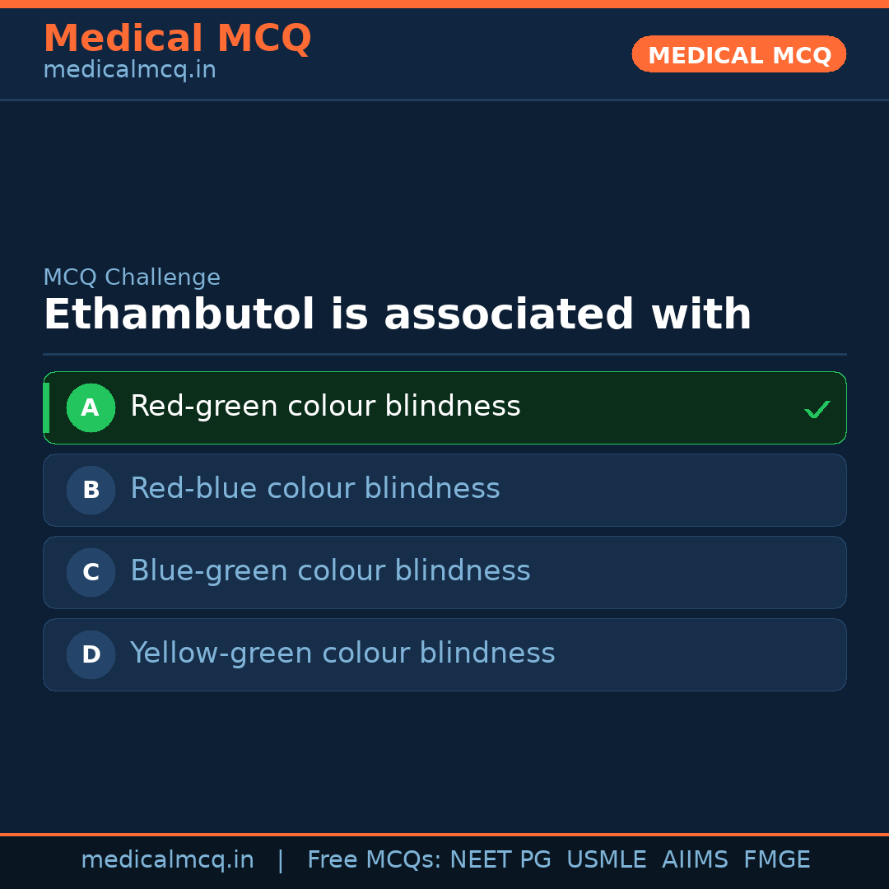Choose answer Blue-green colour blindness
The image size is (889, 889).
coord(330,571)
